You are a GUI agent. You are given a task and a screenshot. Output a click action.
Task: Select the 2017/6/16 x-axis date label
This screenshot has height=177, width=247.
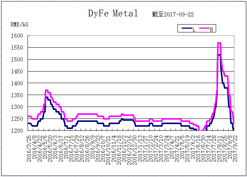click(198, 149)
